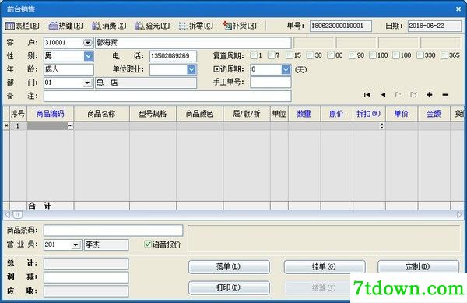Viewport: 467px width, 303px height.
Task: Expand the 客户 customer code dropdown
Action: tap(87, 43)
